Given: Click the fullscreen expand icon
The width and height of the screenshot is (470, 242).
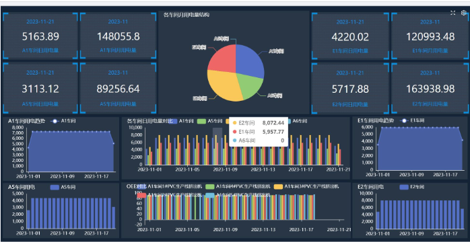Looking at the screenshot, I should (453, 13).
